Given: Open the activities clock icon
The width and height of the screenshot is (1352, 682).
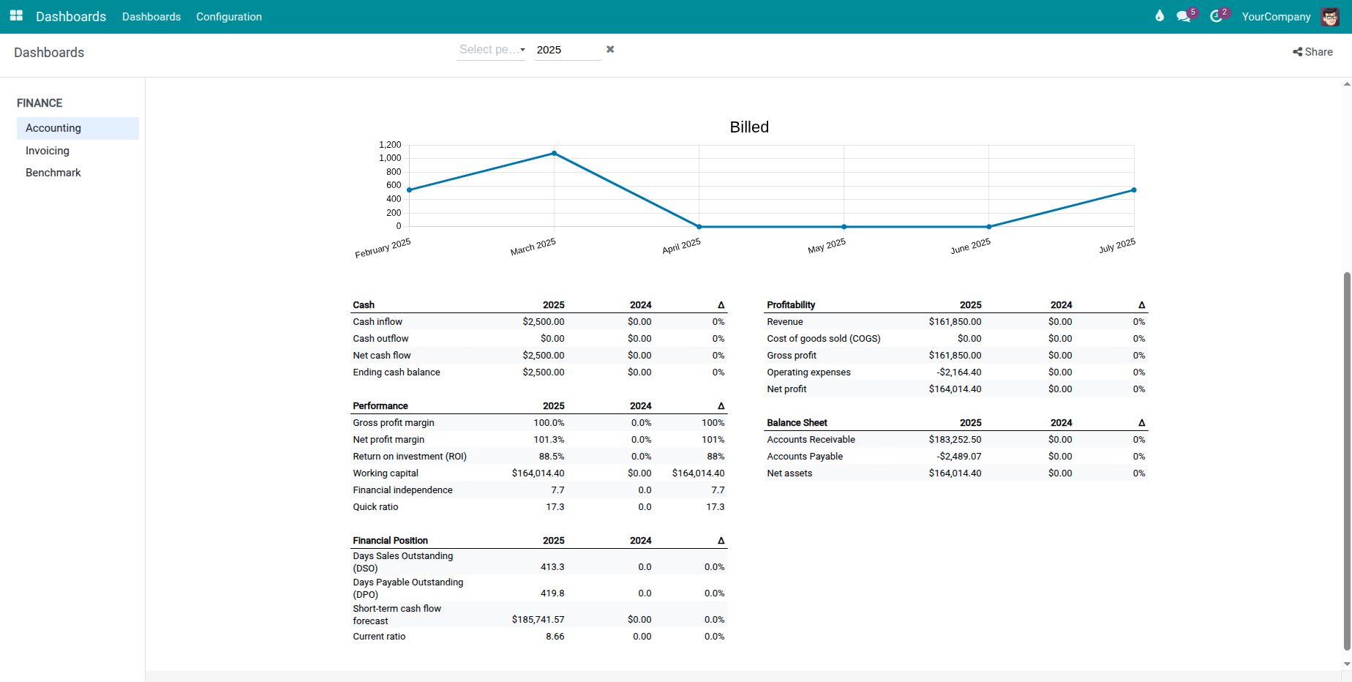Looking at the screenshot, I should [x=1217, y=16].
